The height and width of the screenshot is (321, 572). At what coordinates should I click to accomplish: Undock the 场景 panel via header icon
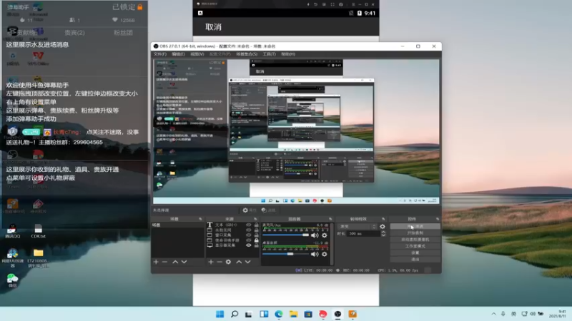(200, 219)
